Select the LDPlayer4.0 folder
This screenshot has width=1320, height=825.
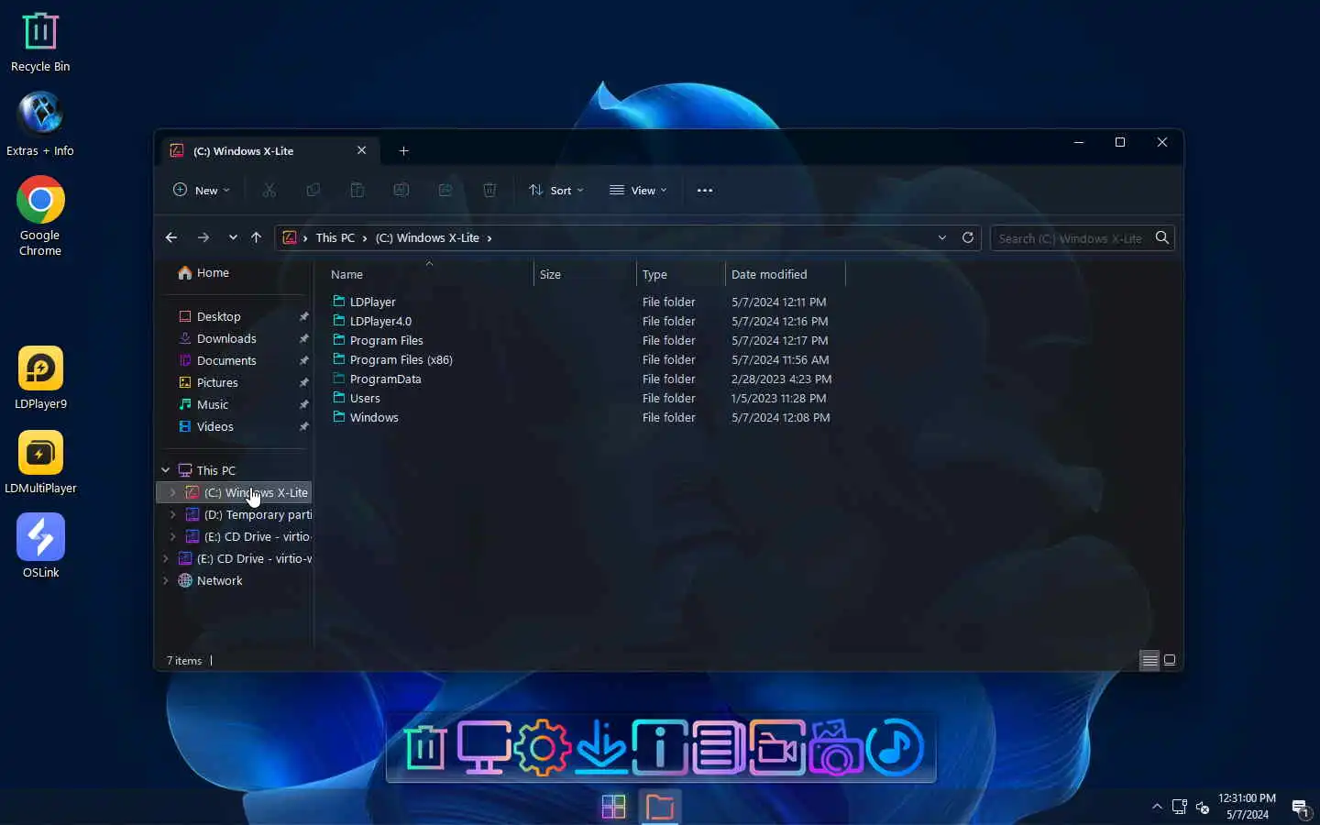pos(380,321)
